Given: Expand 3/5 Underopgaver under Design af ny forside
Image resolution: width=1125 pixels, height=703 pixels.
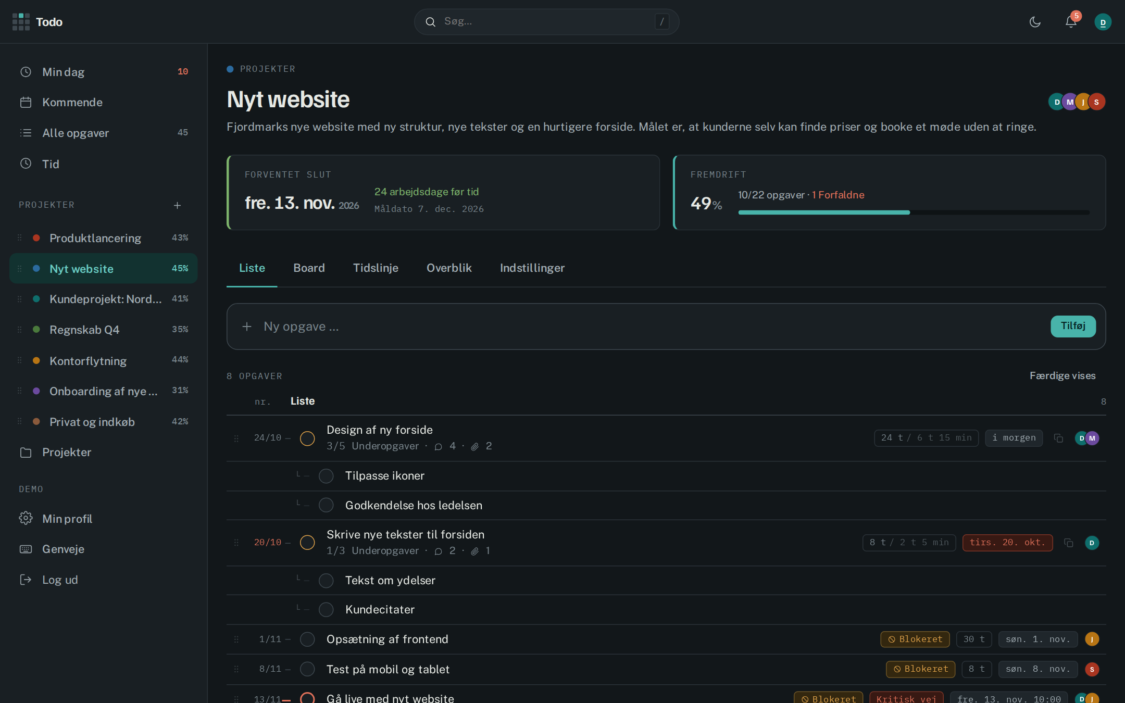Looking at the screenshot, I should (x=373, y=446).
